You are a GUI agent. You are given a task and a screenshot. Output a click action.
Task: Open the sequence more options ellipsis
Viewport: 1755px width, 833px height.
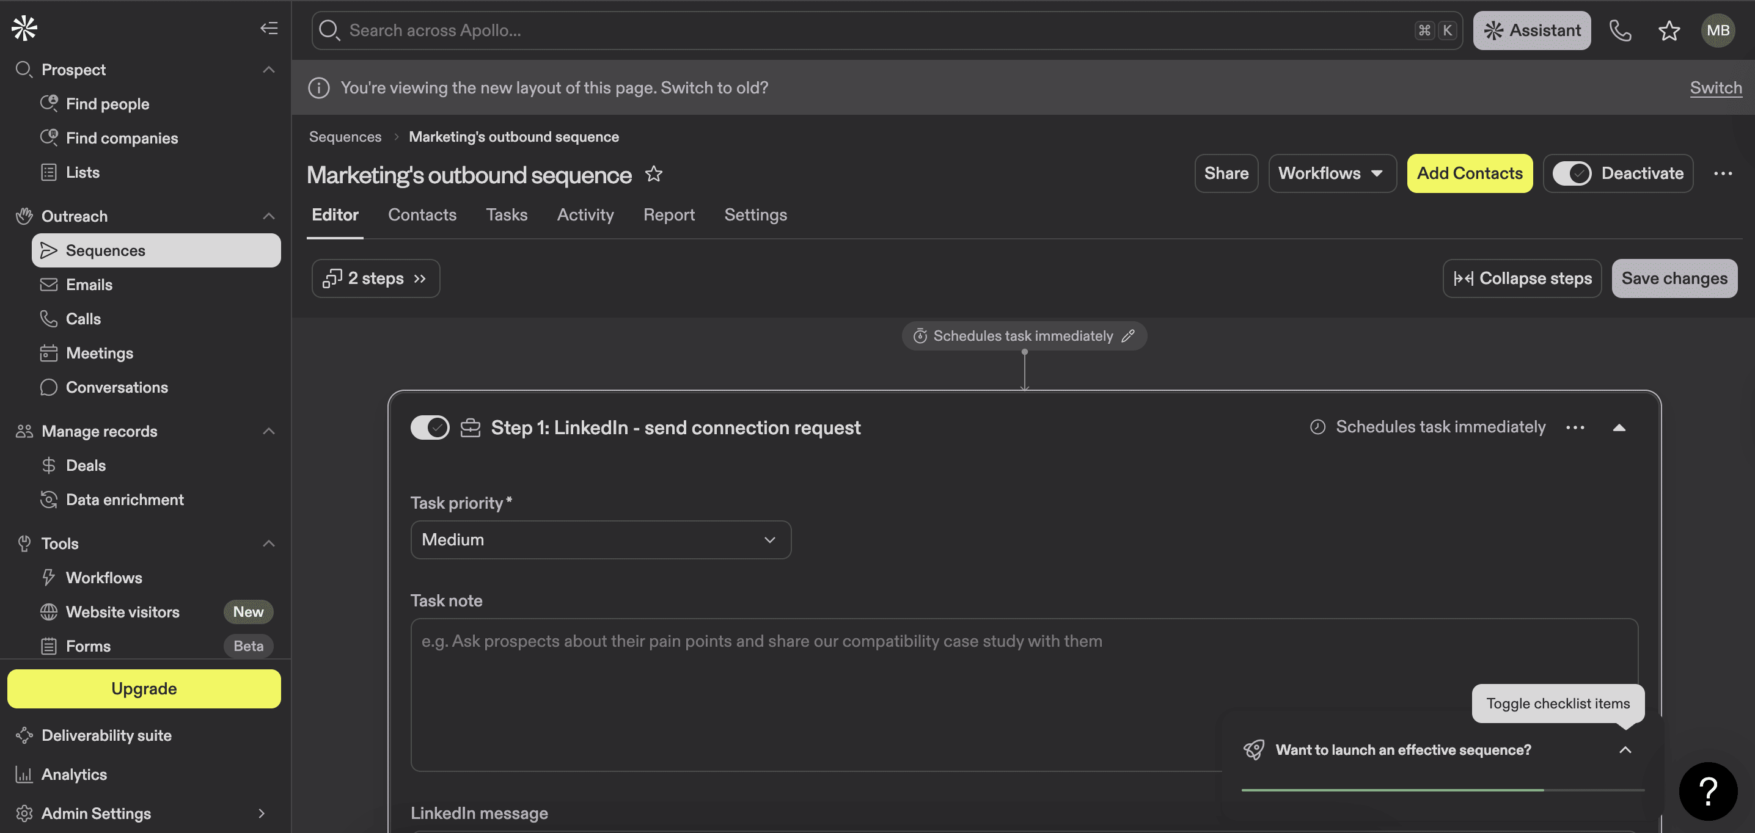tap(1722, 173)
